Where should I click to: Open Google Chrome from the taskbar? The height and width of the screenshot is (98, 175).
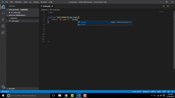point(66,96)
